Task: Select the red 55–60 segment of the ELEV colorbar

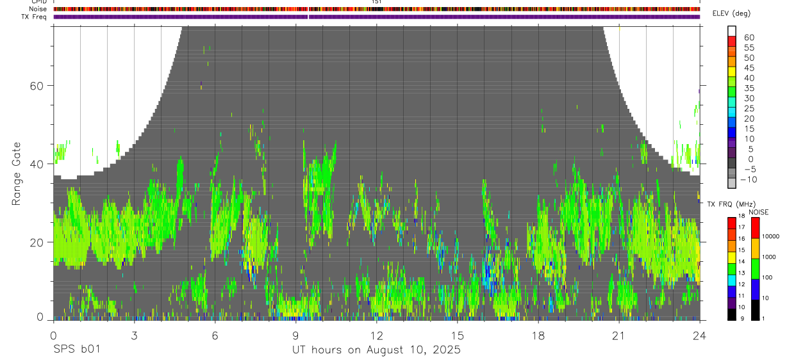Action: point(732,41)
